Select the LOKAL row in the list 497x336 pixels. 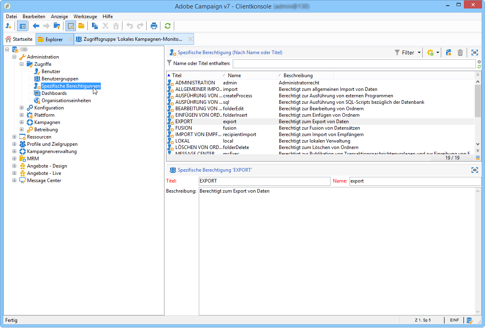320,141
